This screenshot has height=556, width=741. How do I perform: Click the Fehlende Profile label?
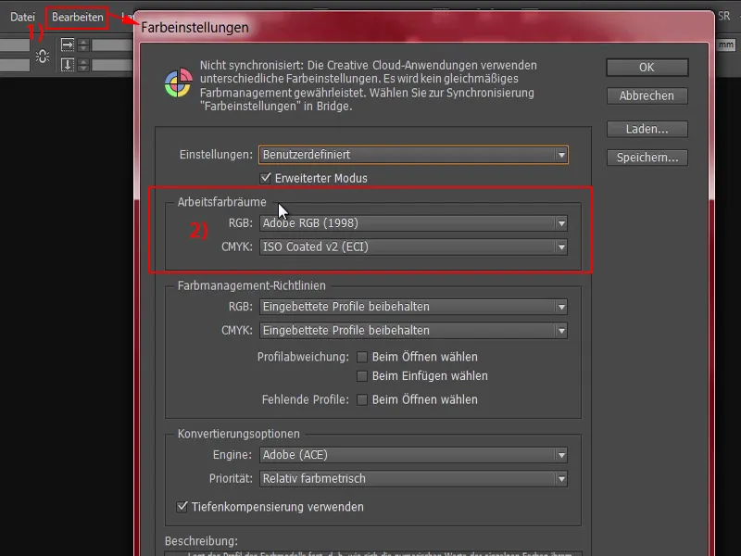pyautogui.click(x=306, y=400)
